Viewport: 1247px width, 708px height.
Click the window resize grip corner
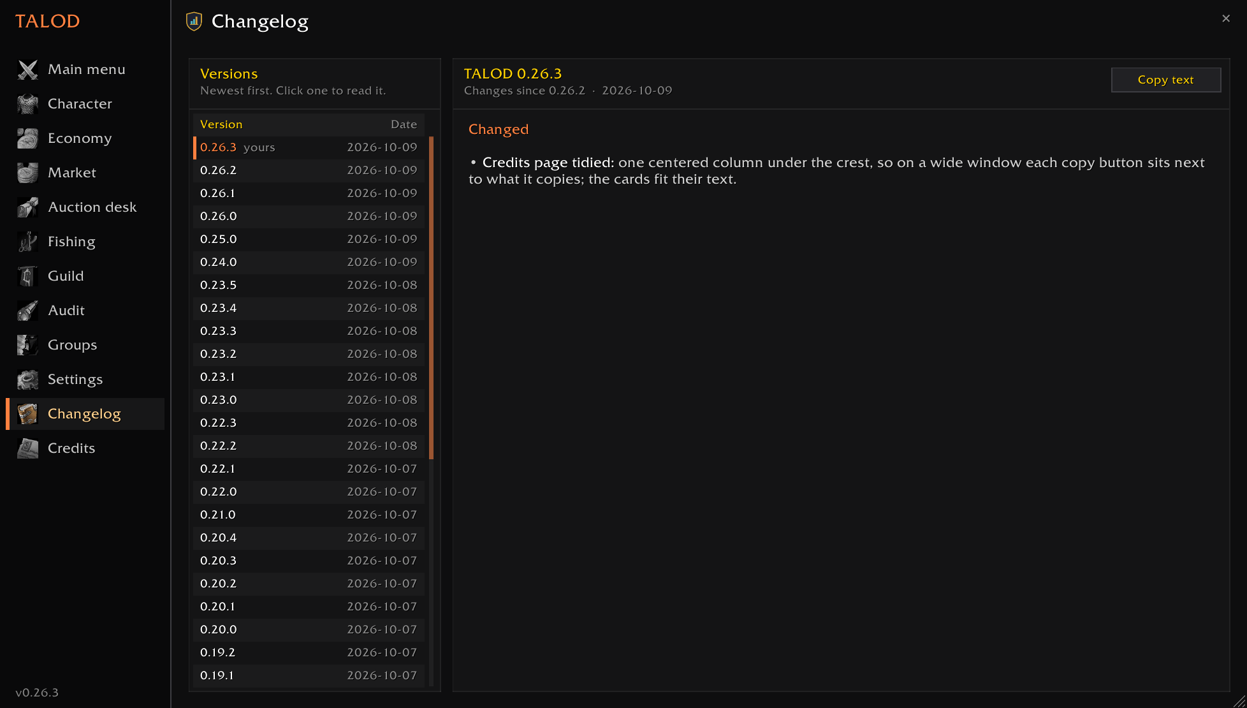(x=1239, y=700)
